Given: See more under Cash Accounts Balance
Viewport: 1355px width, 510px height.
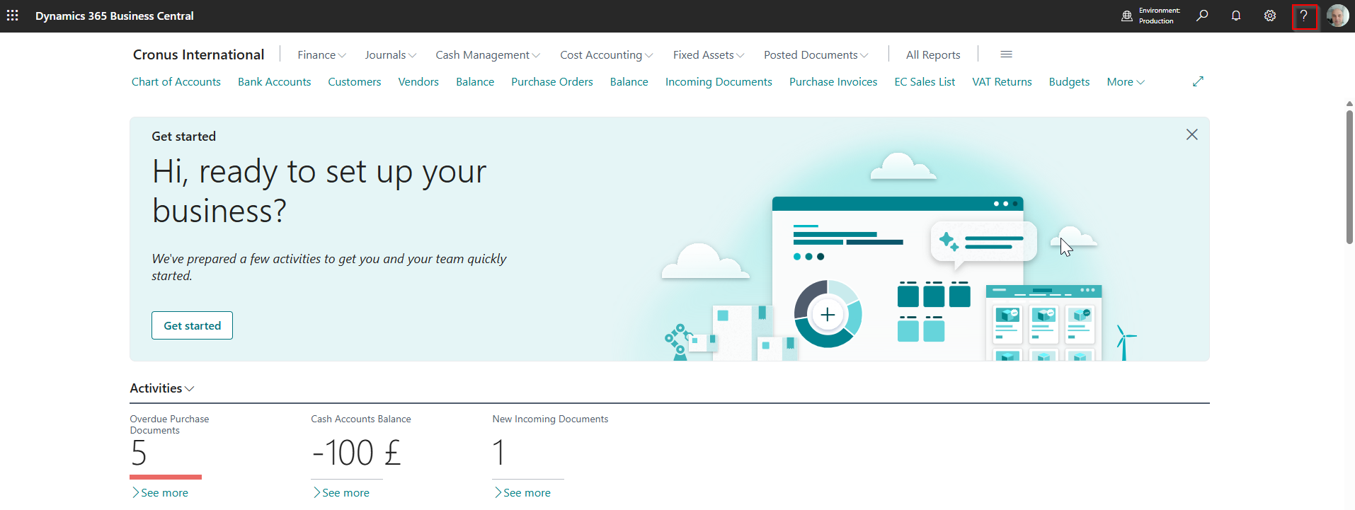Looking at the screenshot, I should tap(341, 493).
